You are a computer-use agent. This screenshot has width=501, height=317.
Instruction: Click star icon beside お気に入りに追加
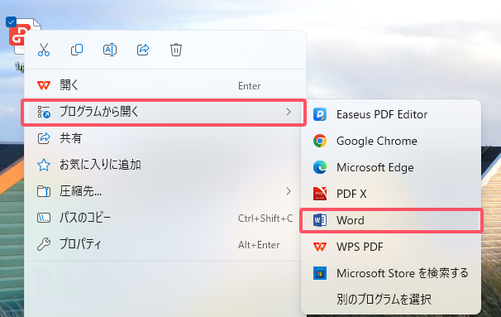(44, 165)
